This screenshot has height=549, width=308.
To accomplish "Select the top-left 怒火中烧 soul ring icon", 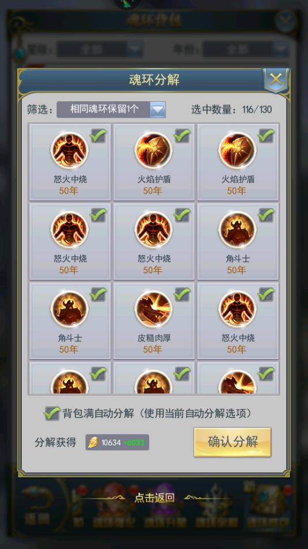I will pyautogui.click(x=69, y=150).
